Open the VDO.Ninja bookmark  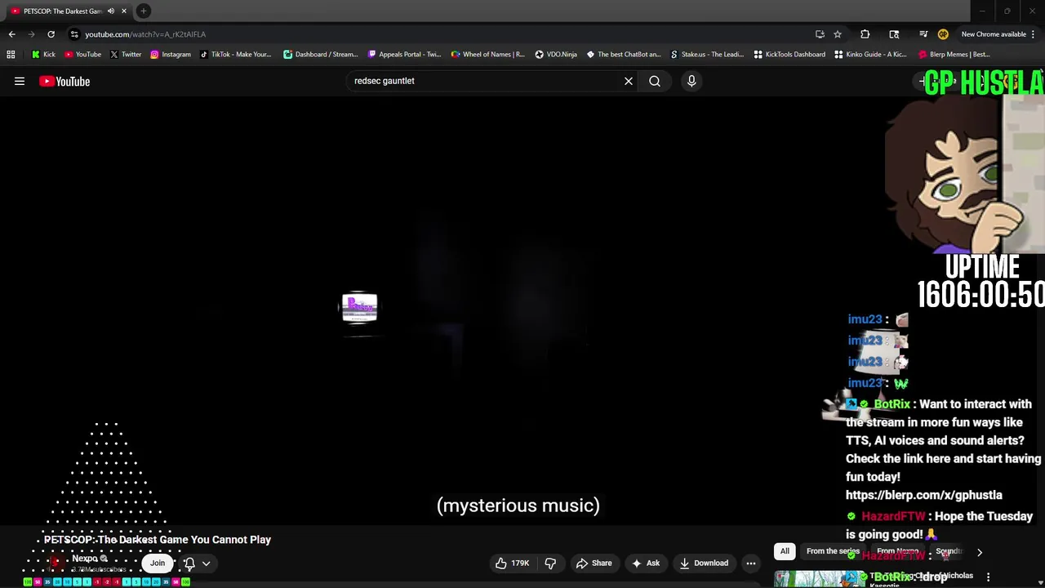556,55
